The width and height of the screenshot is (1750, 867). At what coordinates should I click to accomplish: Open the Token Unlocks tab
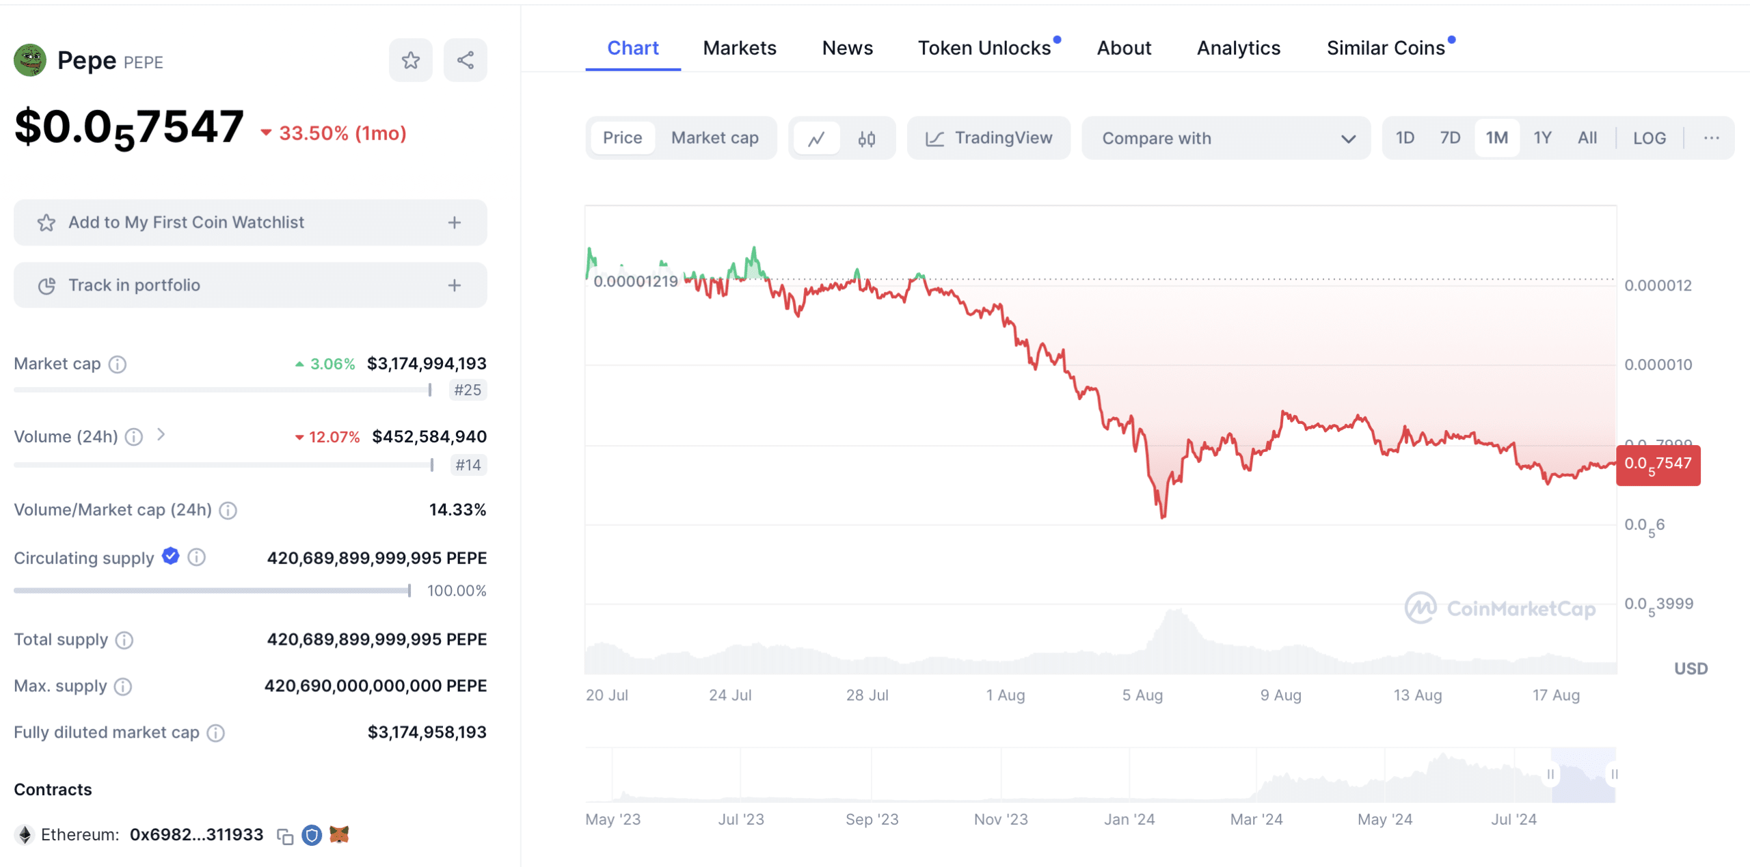[984, 48]
